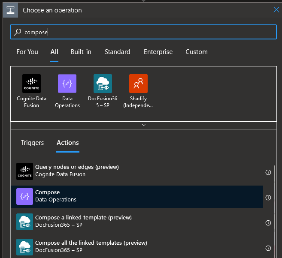Show info for Compose all the linked templates
This screenshot has height=258, width=282.
pyautogui.click(x=268, y=248)
